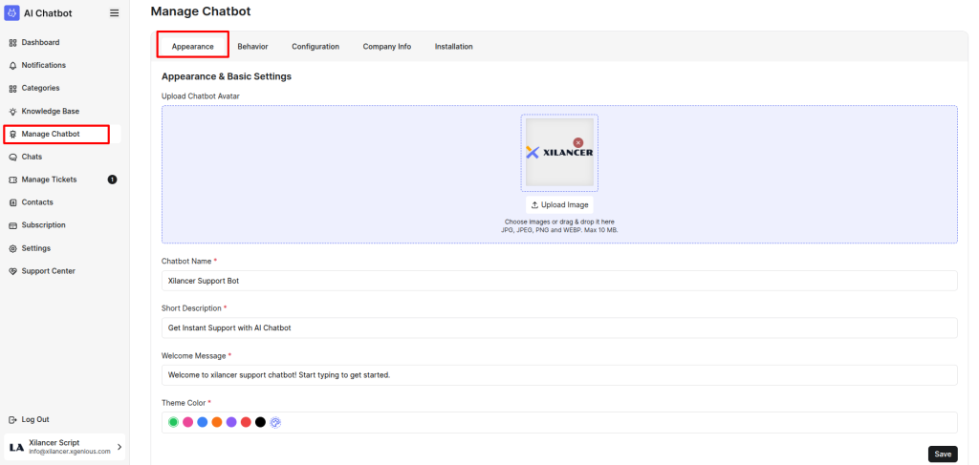Toggle the hamburger sidebar menu icon
979x465 pixels.
click(x=115, y=13)
